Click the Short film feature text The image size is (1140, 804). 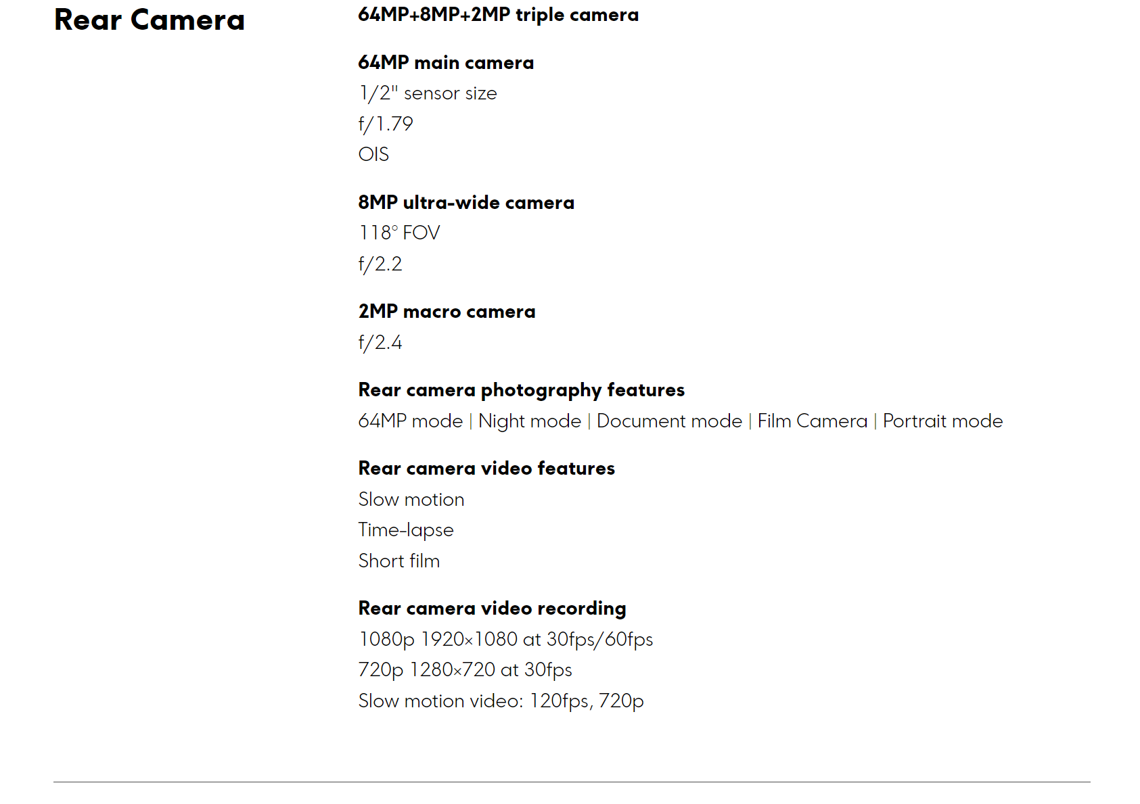pos(399,561)
